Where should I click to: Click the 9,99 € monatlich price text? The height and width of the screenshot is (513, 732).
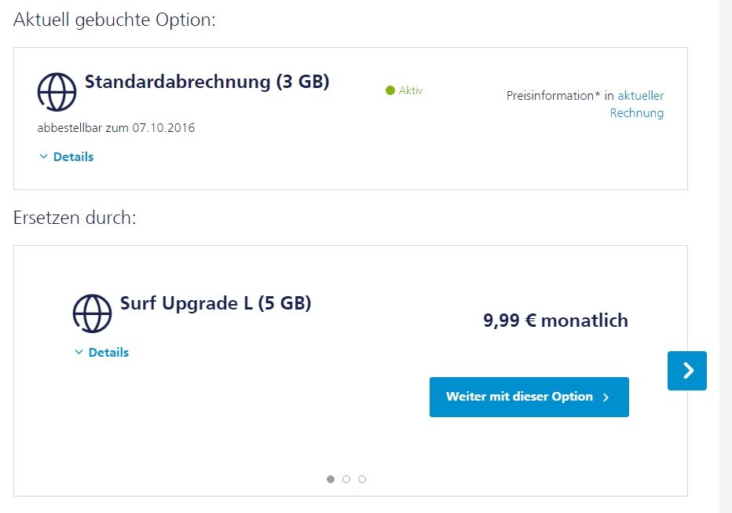[x=555, y=321]
